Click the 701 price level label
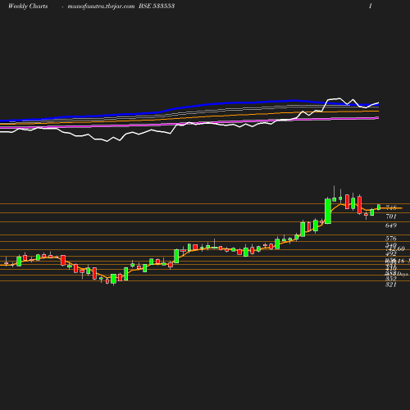Screen dimensions: 410x410 point(391,216)
